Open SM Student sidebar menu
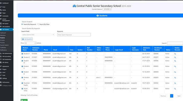Screen dimensions: 183x101 pos(6,30)
